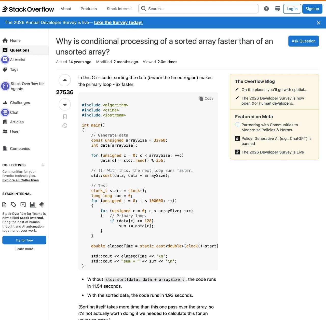
Task: Click the search magnifier icon
Action: point(144,9)
